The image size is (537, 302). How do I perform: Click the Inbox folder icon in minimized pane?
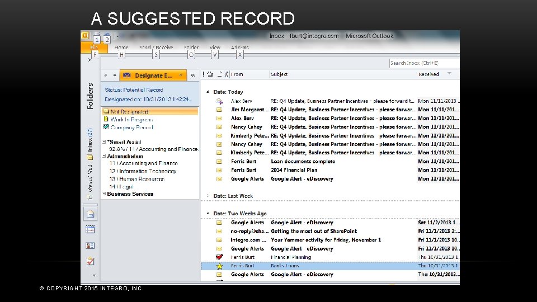click(89, 157)
